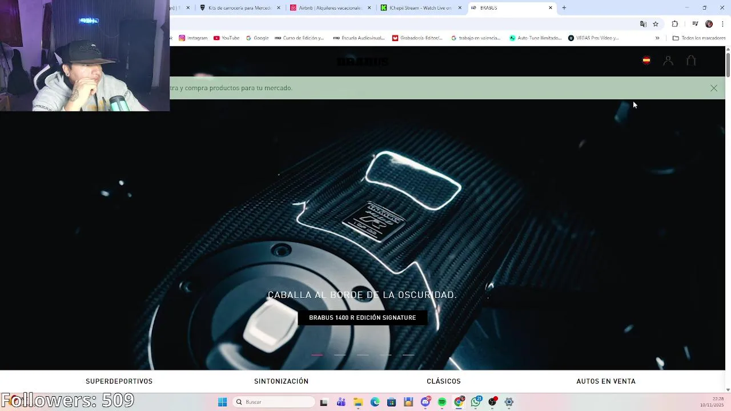This screenshot has height=411, width=731.
Task: Open the SUPERDEPORTIVOS section
Action: [x=119, y=381]
